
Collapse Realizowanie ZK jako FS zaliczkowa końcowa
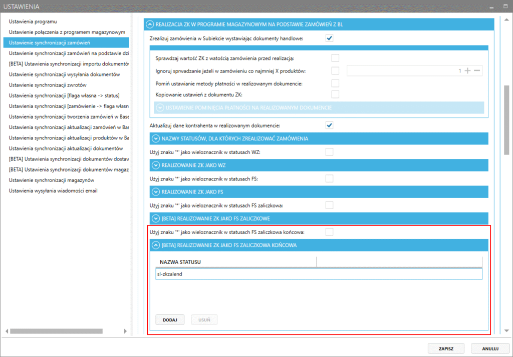point(155,245)
